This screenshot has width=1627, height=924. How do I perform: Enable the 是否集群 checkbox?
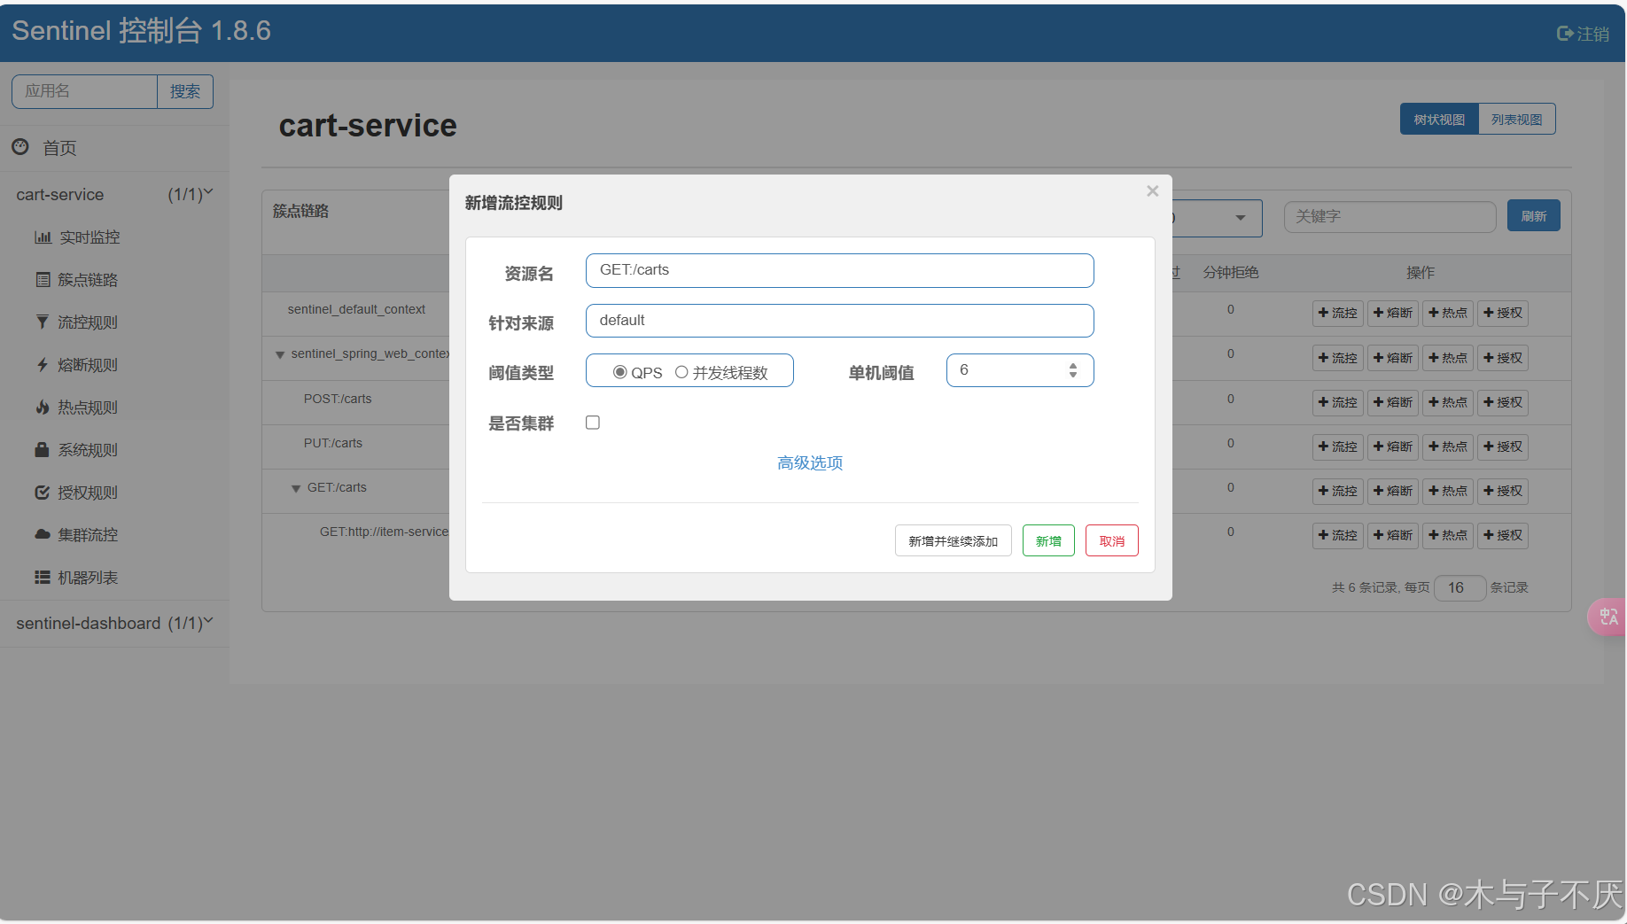(592, 423)
